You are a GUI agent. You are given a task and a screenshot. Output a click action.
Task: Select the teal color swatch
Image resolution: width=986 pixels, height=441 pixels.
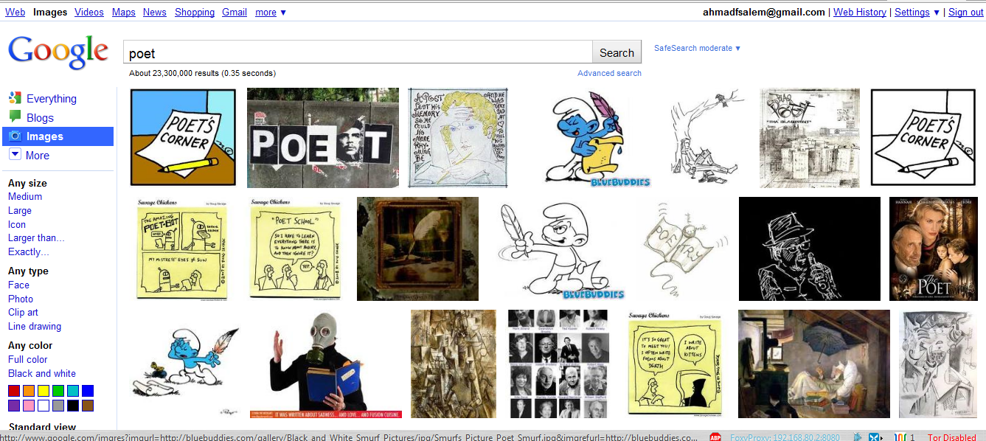point(73,391)
